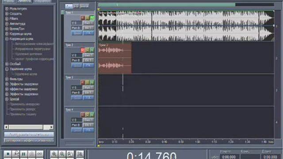Screen dimensions: 283x159
Task: Select Применить реверс under Special
Action: 23,109
